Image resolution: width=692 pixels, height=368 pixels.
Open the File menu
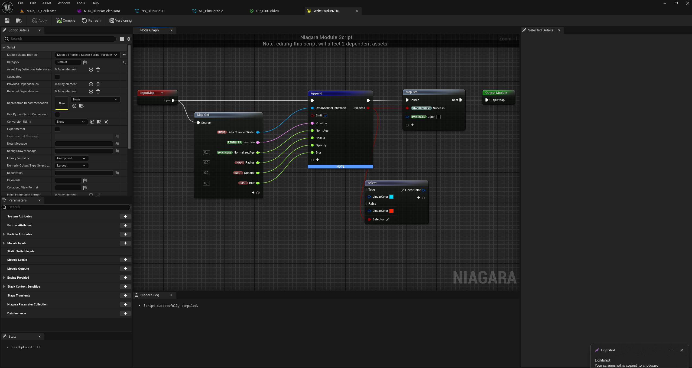(21, 3)
